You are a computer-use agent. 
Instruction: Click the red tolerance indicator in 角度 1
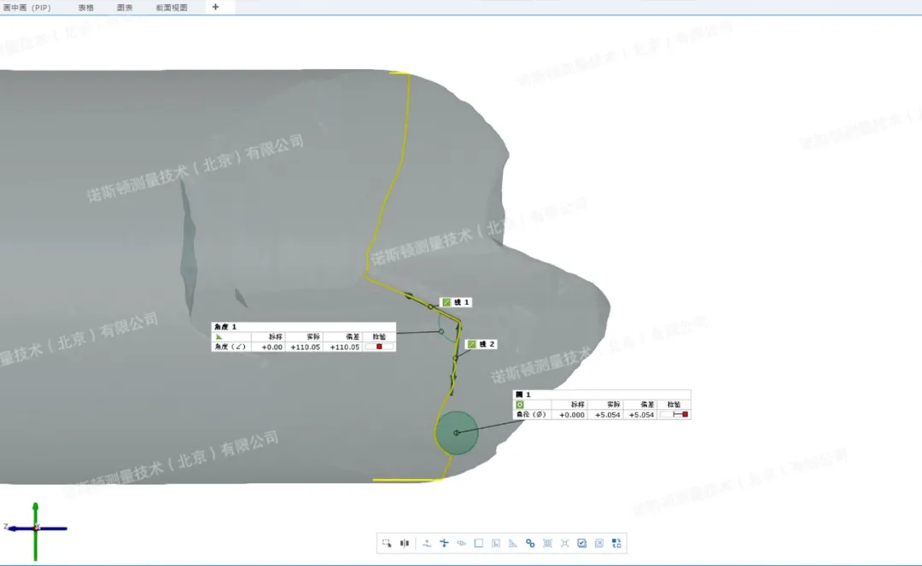(x=379, y=347)
